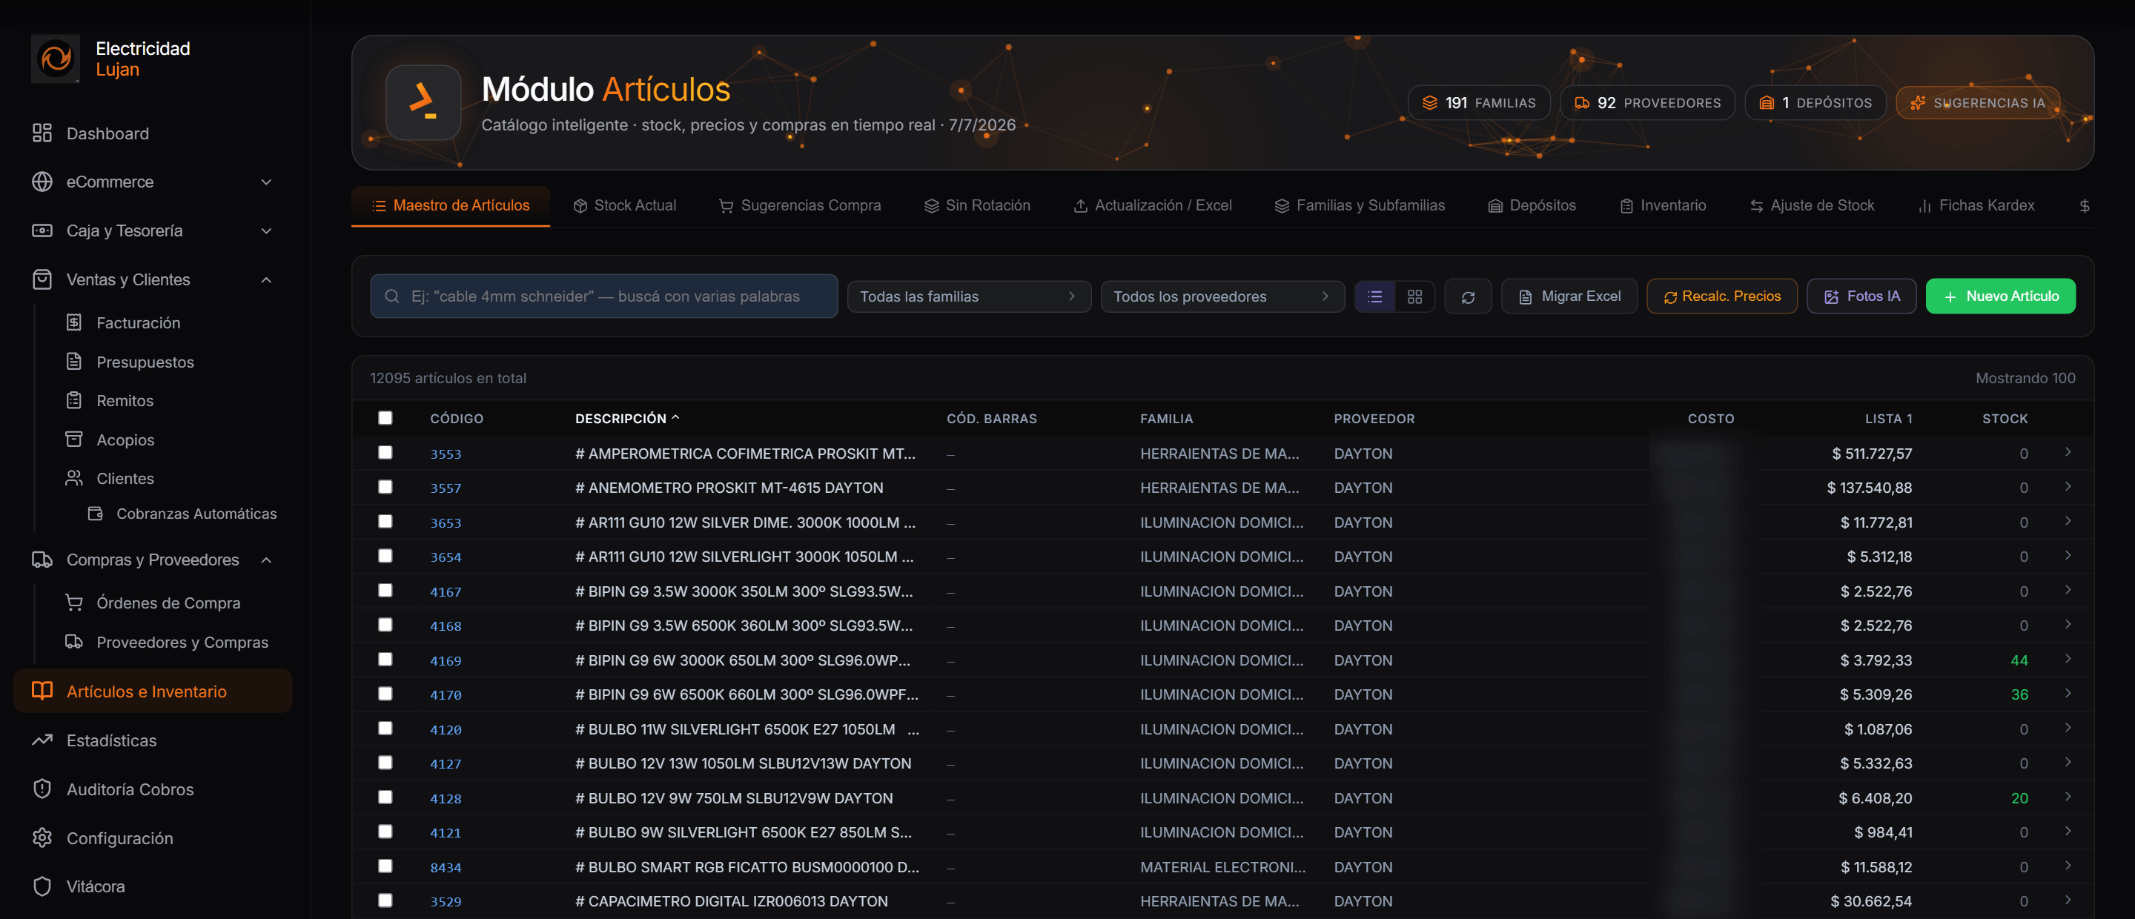Click the Cobranzas Automáticas wallet icon
Viewport: 2135px width, 919px height.
pos(96,514)
